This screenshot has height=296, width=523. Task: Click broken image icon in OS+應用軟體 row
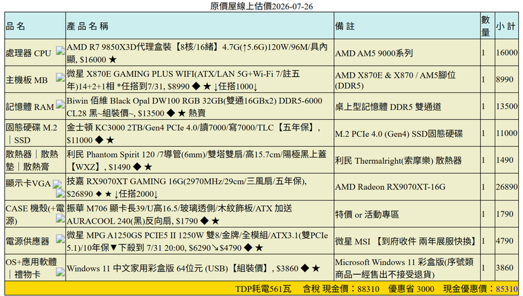point(60,272)
